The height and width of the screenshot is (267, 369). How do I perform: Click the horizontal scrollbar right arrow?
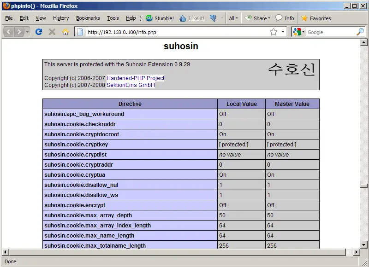356,252
